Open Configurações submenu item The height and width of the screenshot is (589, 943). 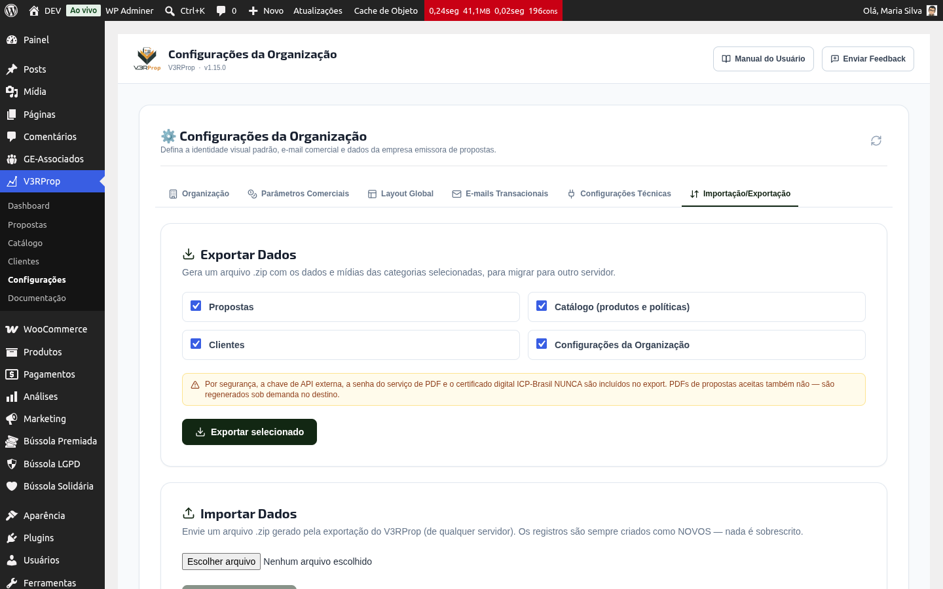tap(37, 279)
